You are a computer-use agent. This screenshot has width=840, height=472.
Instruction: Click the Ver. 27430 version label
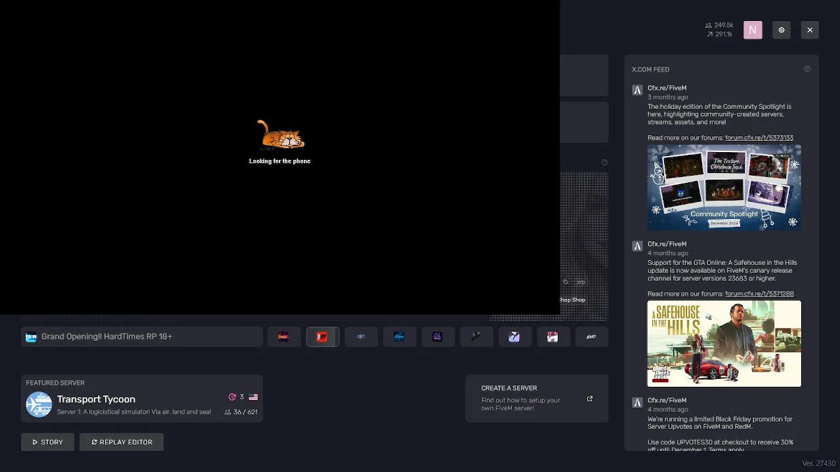tap(818, 463)
